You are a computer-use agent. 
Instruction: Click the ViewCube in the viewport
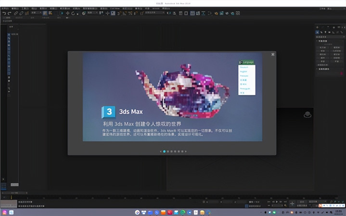coord(307,115)
